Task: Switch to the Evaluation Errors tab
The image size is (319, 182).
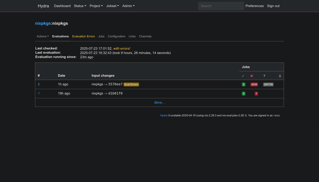Action: [83, 36]
